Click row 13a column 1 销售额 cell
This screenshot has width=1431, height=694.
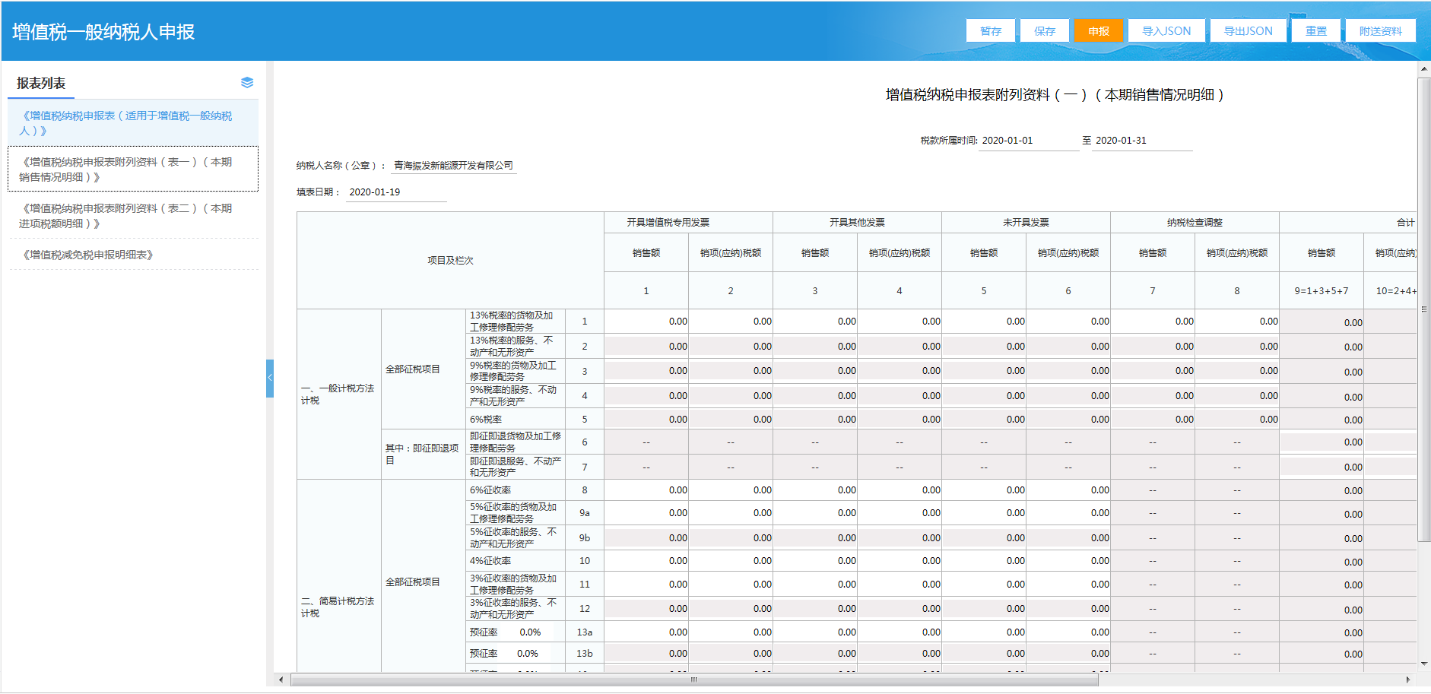(646, 632)
